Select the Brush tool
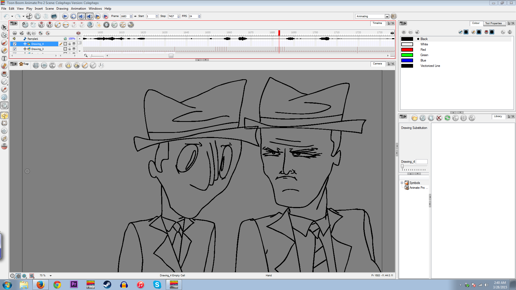 click(x=4, y=43)
